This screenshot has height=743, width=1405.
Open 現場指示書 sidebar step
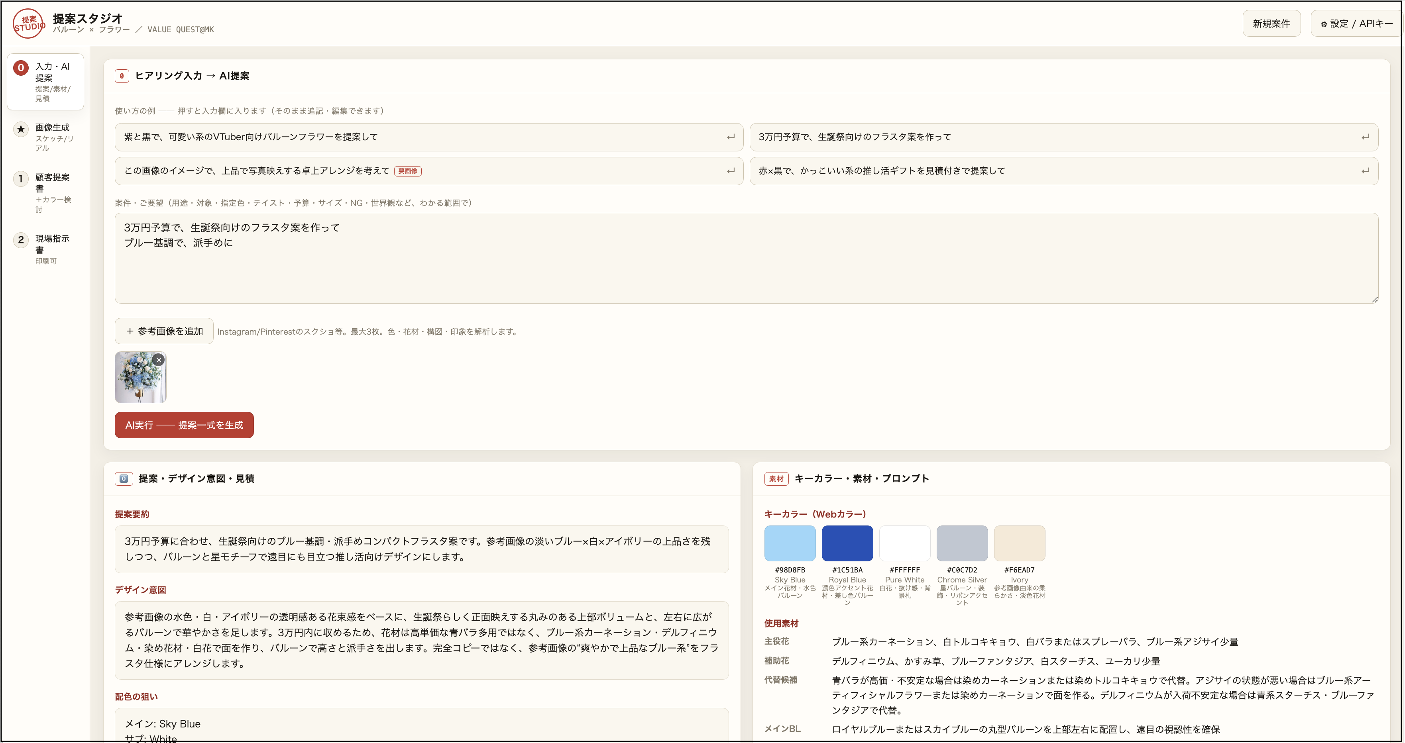click(45, 249)
